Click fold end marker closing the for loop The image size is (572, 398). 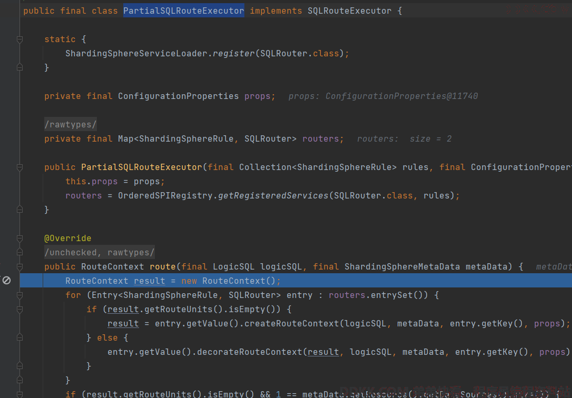(19, 380)
